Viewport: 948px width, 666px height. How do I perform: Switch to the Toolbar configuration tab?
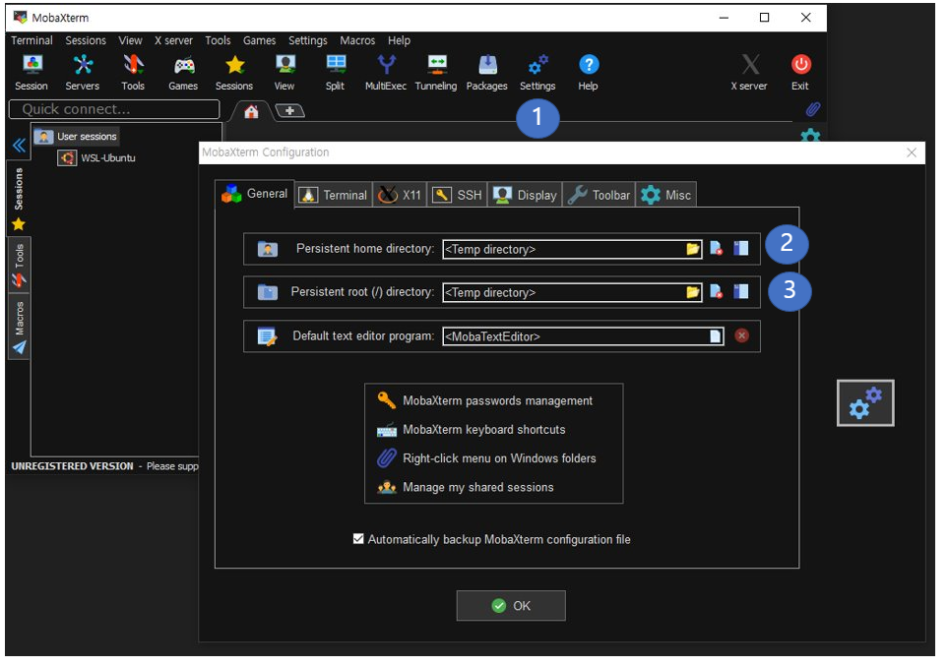coord(600,195)
